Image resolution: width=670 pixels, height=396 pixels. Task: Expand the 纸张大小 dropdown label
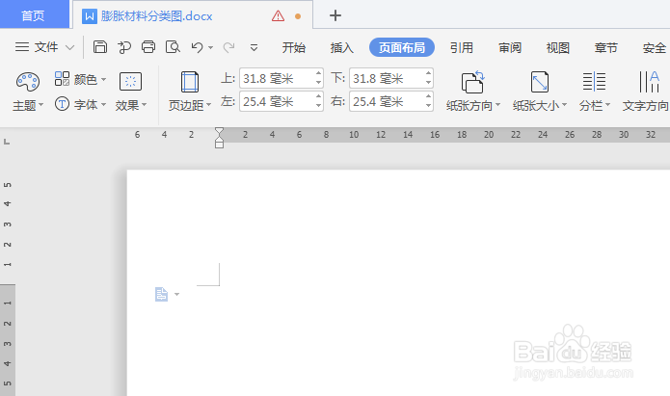pyautogui.click(x=540, y=105)
